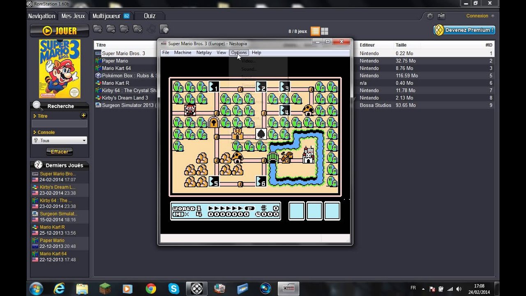Viewport: 526px width, 296px height.
Task: Open Internet Explorer from taskbar
Action: pyautogui.click(x=59, y=288)
